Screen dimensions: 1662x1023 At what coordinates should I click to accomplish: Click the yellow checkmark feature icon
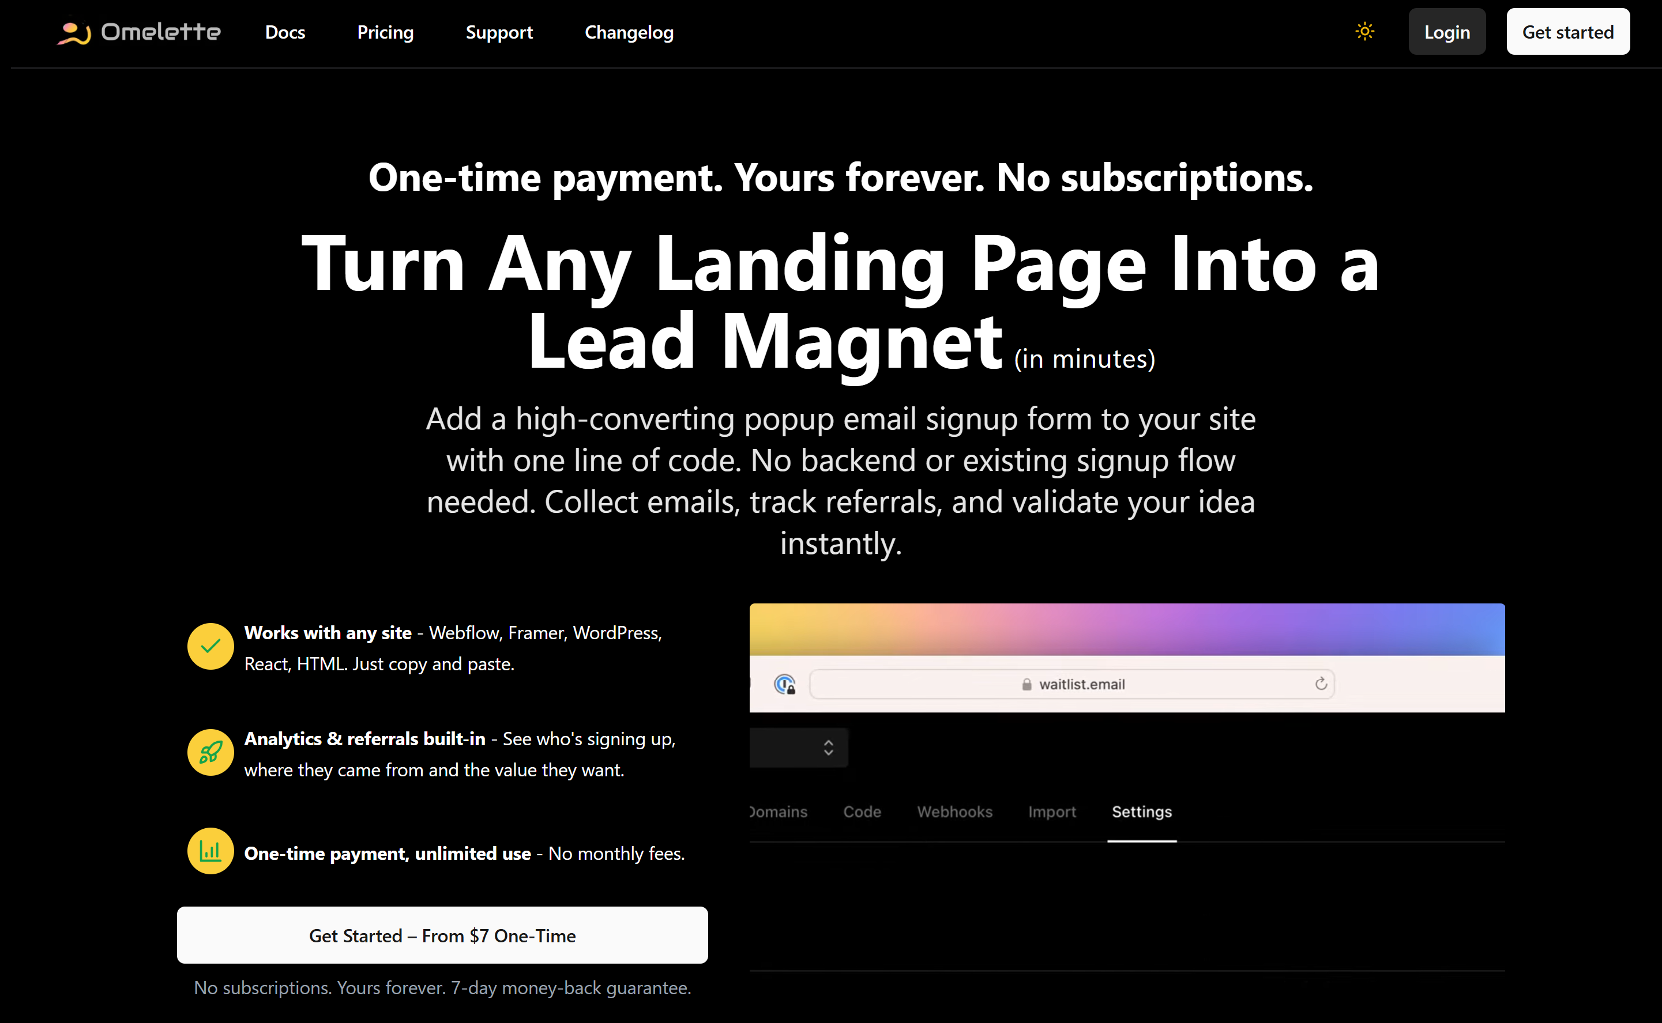210,646
